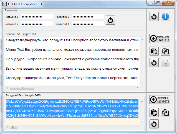Copy Encrypted Text with the copy icon

(165, 112)
